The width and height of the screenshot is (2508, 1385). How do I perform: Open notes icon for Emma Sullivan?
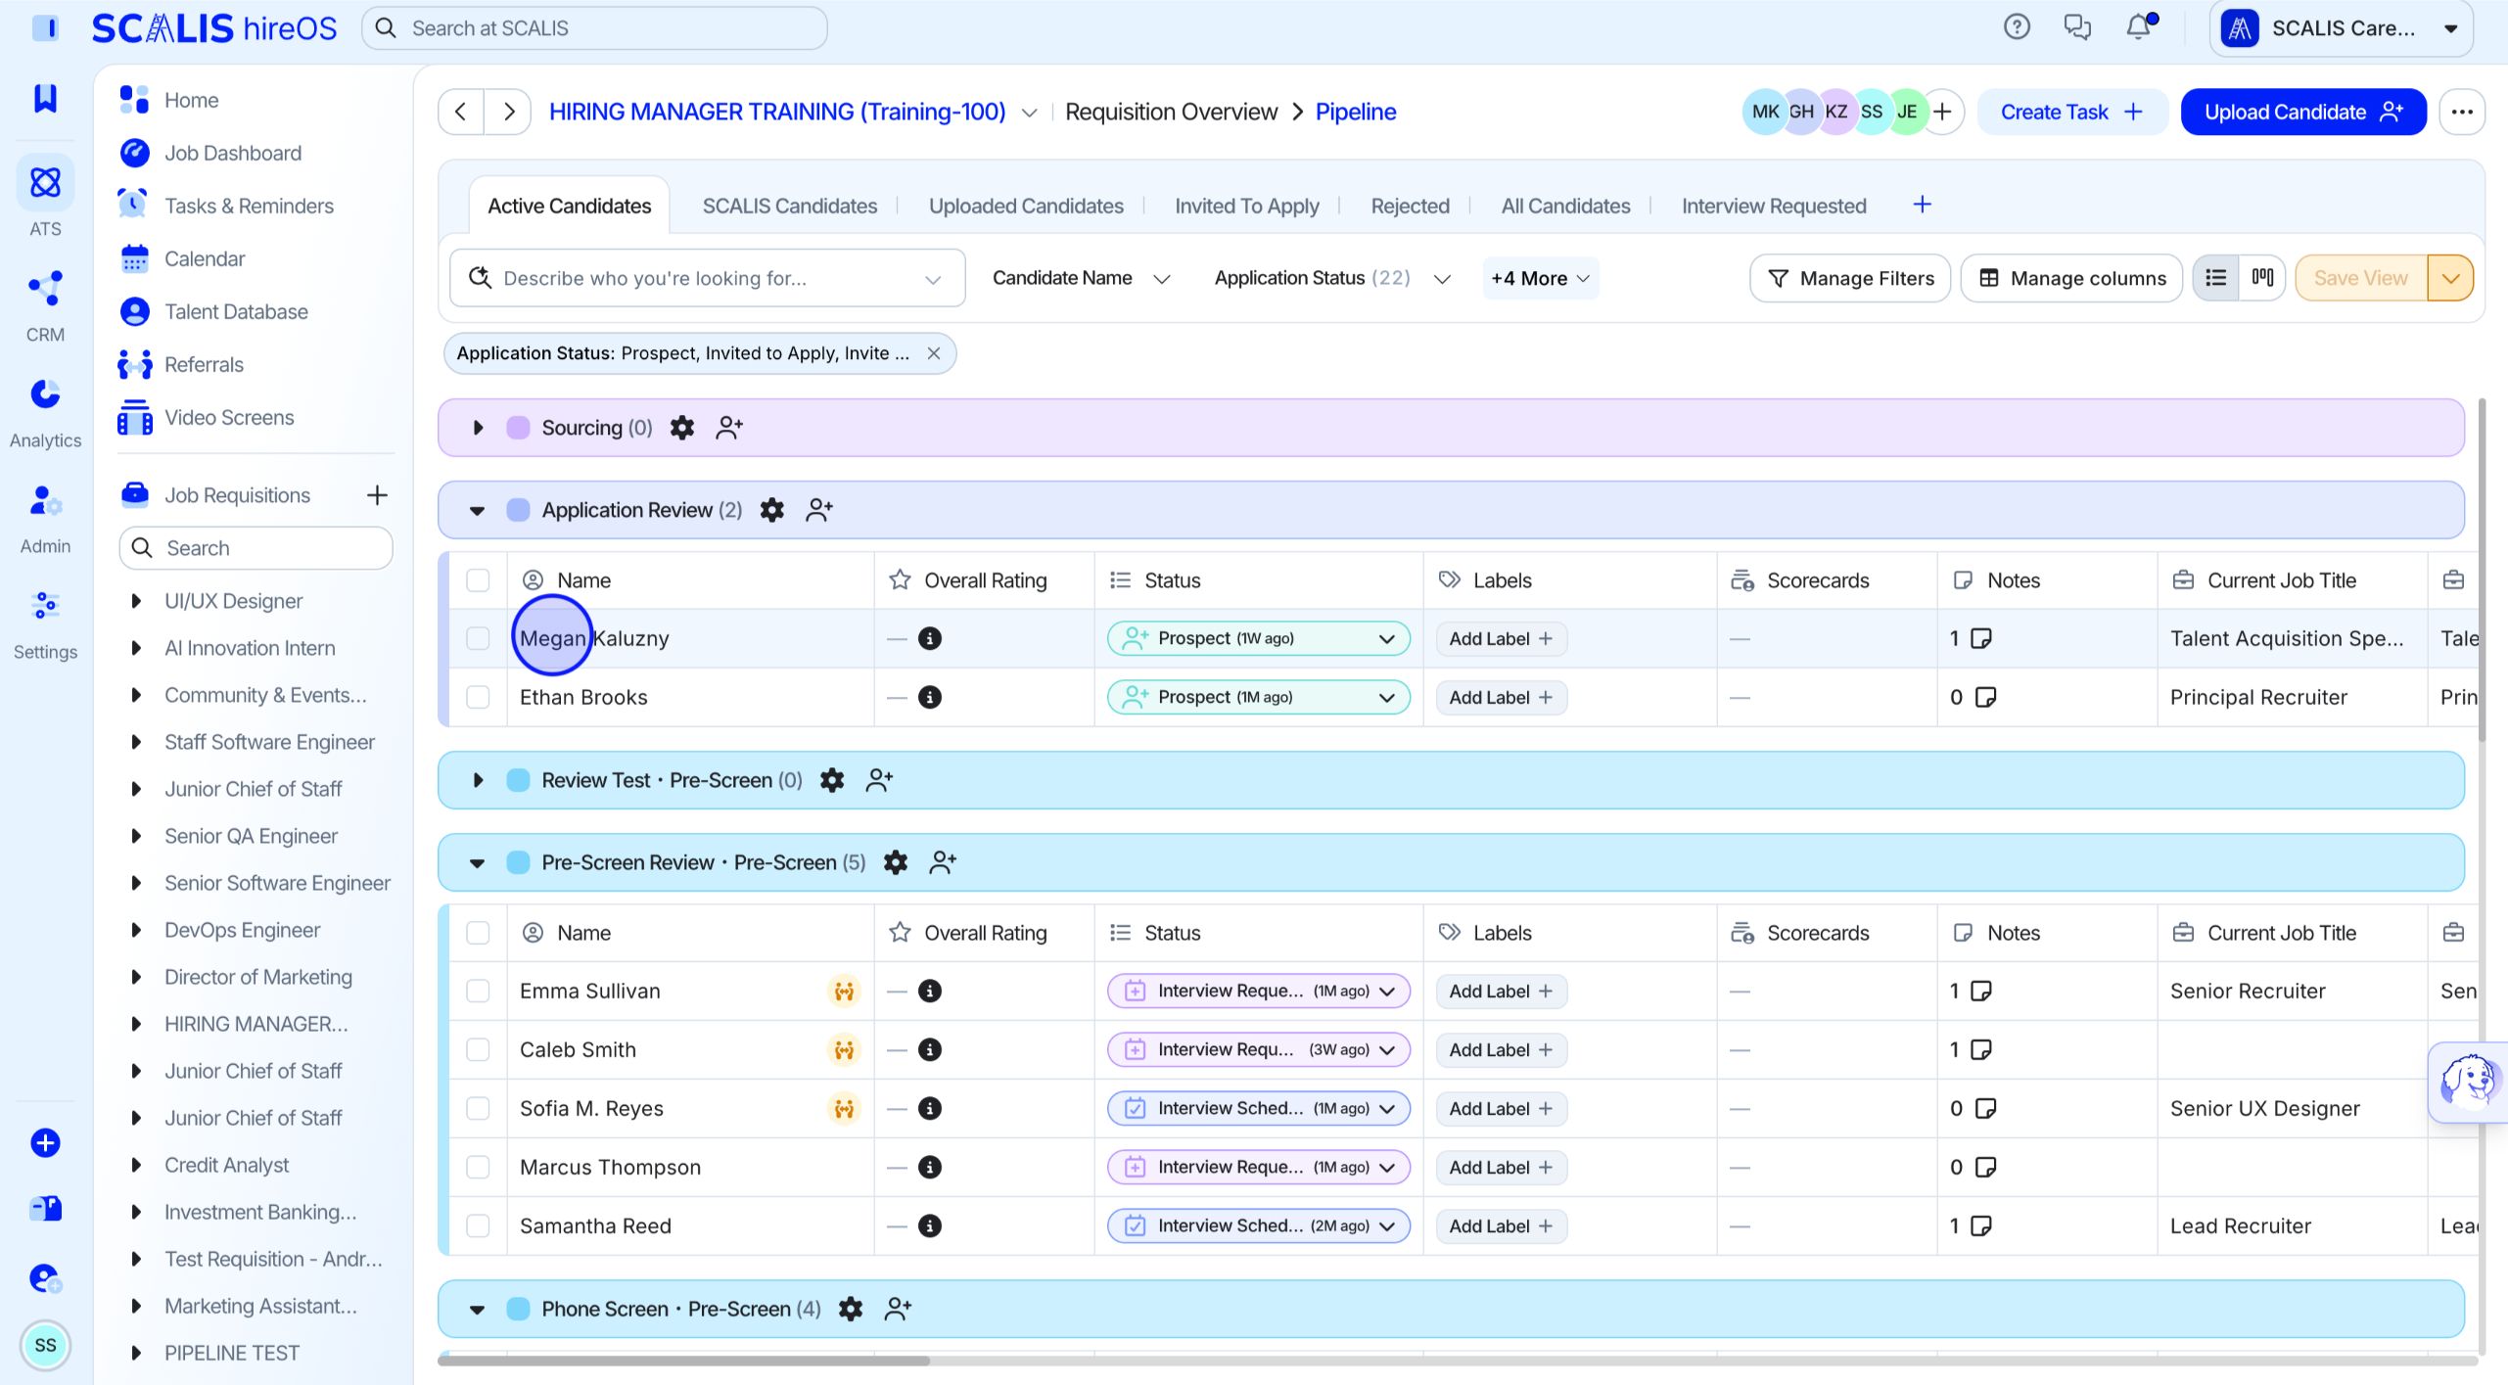coord(1981,991)
